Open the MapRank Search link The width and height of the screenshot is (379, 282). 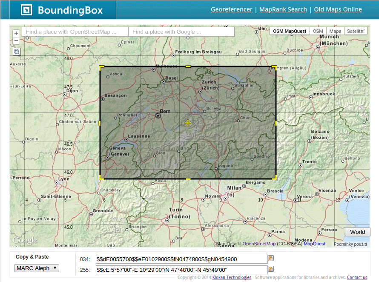(x=283, y=9)
